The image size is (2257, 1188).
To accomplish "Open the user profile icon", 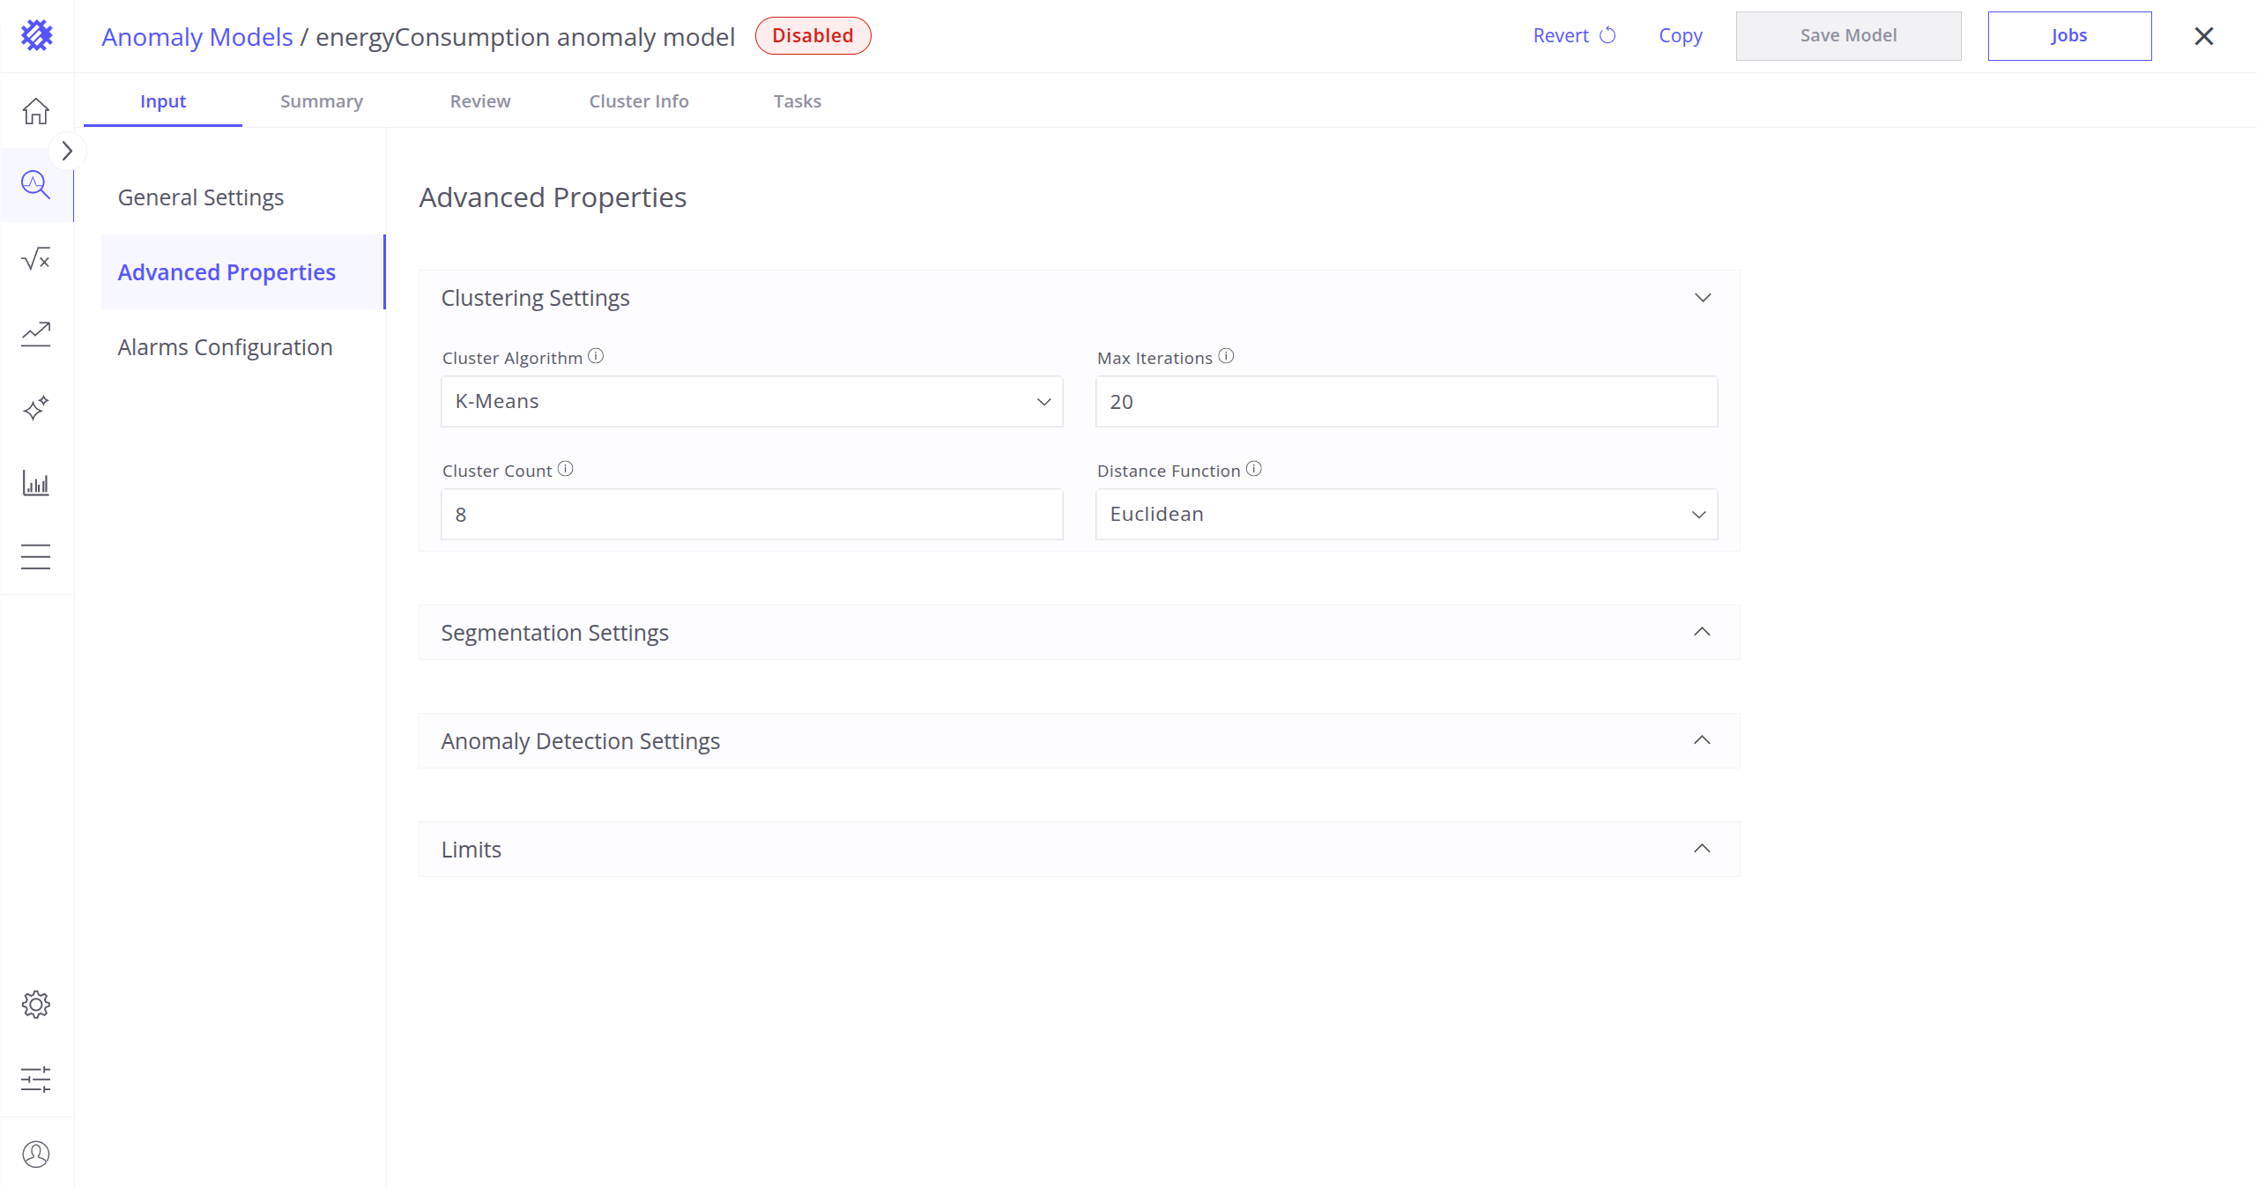I will click(36, 1154).
